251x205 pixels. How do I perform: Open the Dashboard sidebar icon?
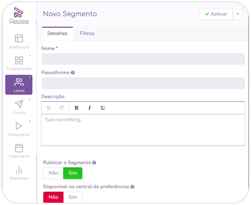pos(19,39)
